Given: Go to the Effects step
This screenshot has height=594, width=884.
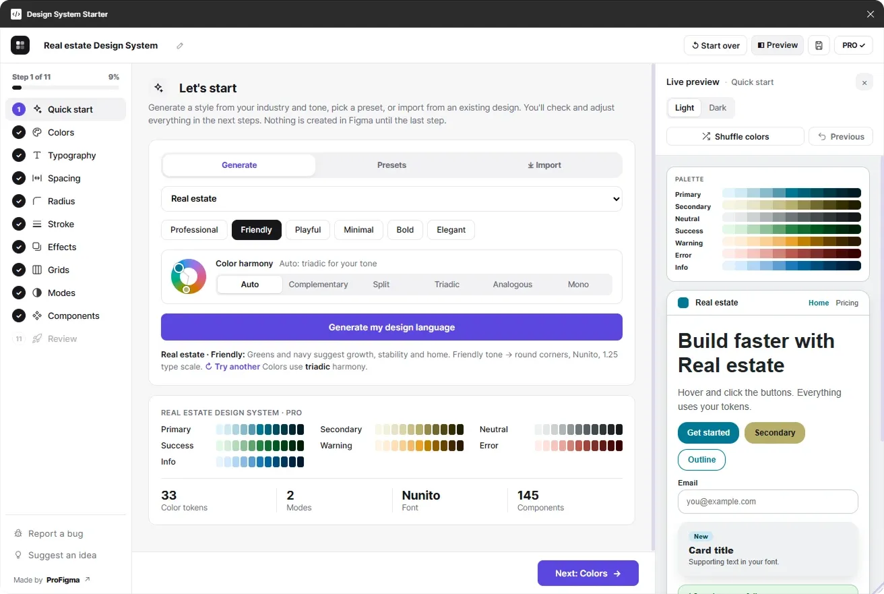Looking at the screenshot, I should [x=66, y=247].
